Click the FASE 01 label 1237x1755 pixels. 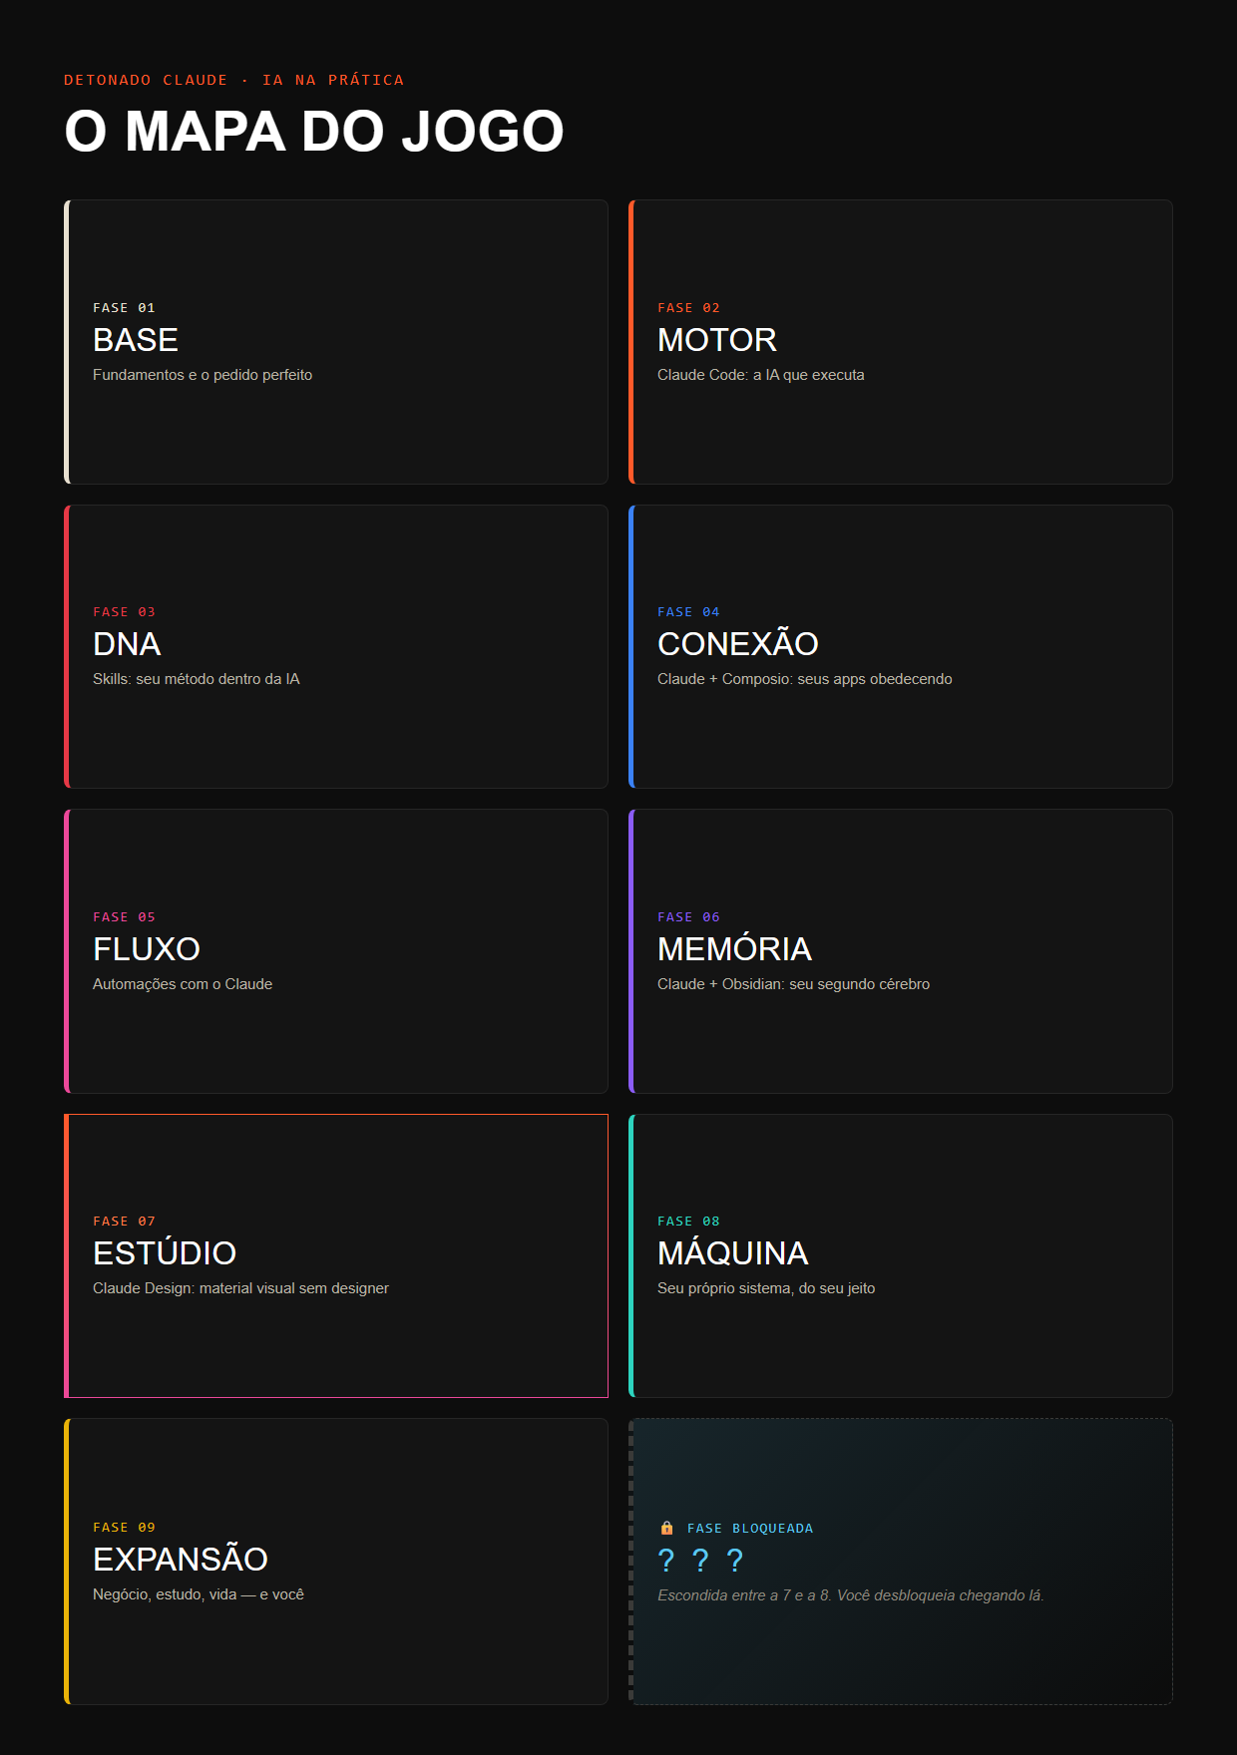coord(124,308)
